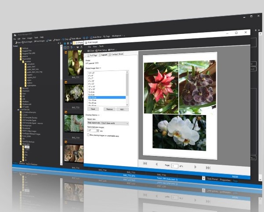
Task: Switch to the Contact Sheet tab
Action: tap(116, 54)
